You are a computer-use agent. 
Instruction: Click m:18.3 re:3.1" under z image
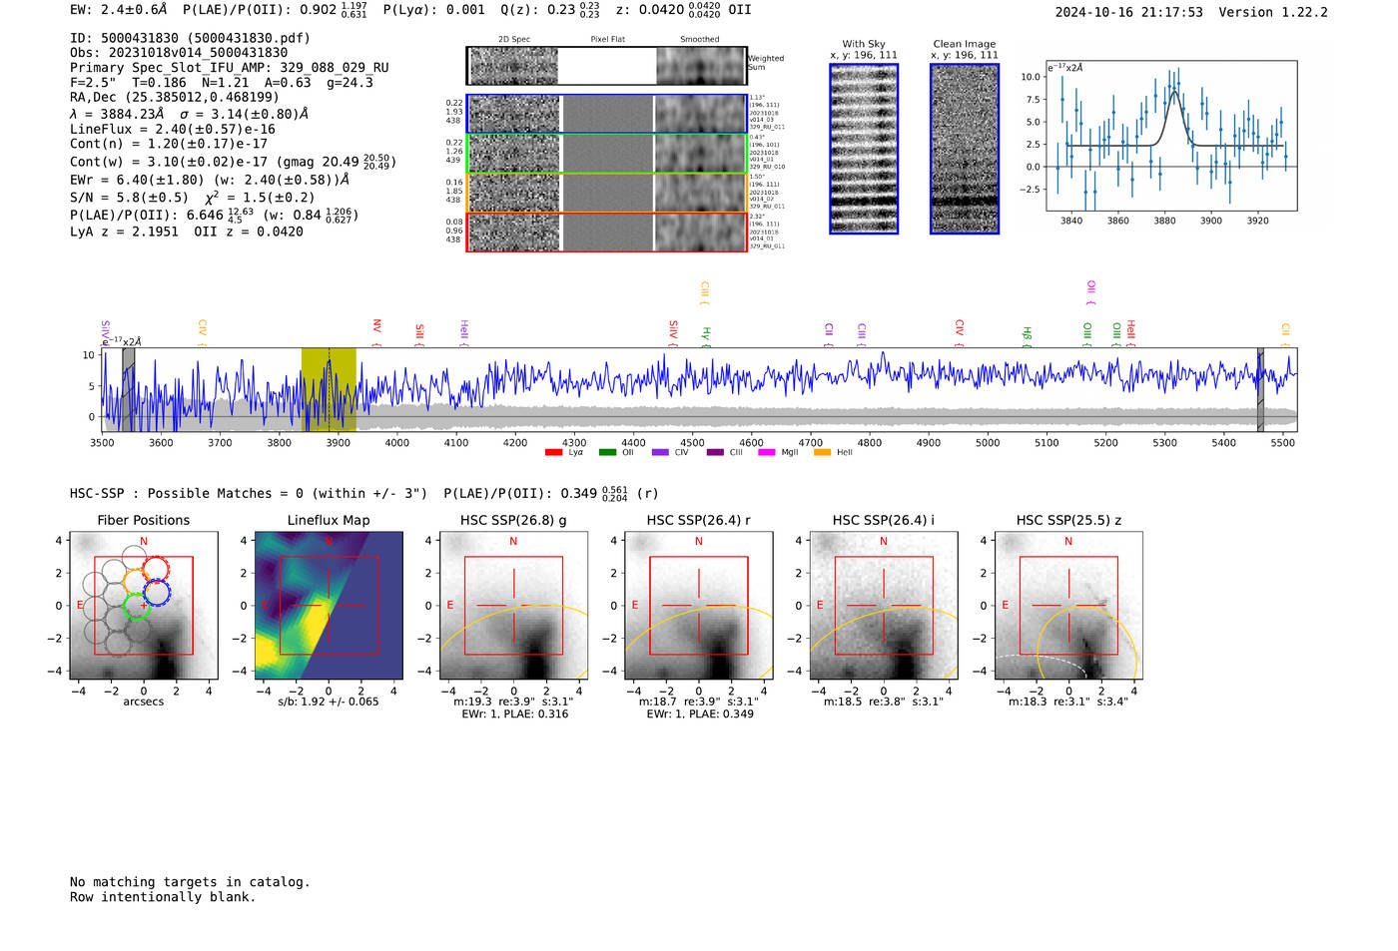pos(1068,702)
